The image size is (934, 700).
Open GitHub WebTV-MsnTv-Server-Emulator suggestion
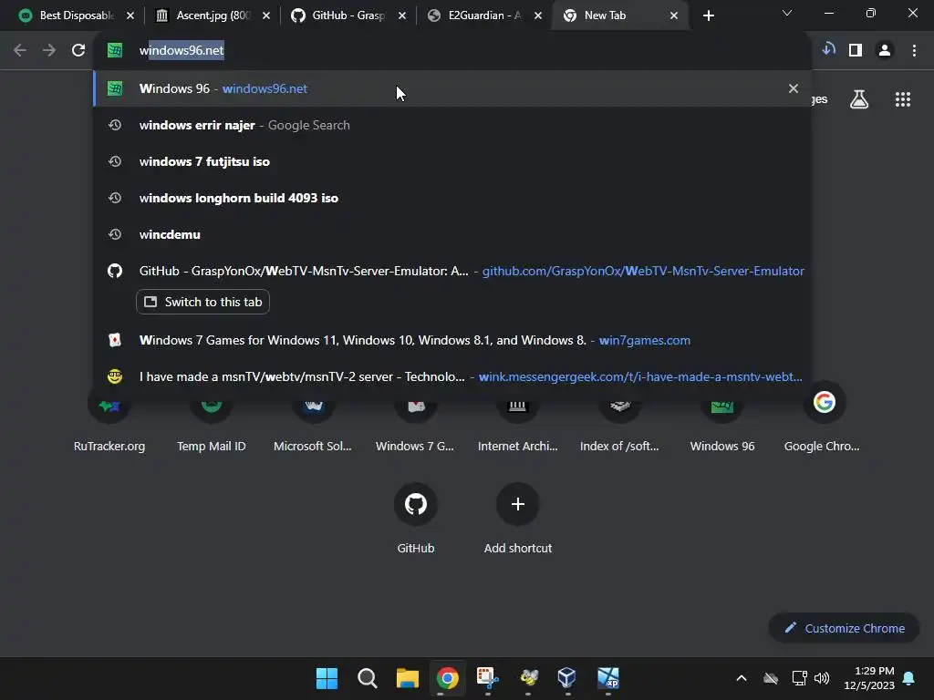click(x=452, y=271)
